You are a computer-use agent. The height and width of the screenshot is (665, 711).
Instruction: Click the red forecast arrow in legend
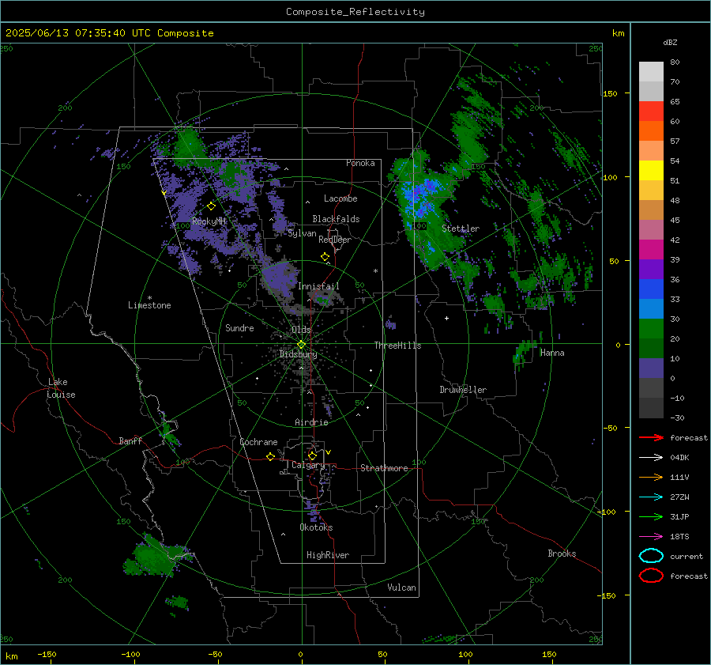(651, 437)
